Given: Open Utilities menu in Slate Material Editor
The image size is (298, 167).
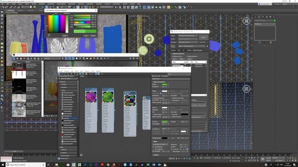Looking at the screenshot, I should pos(98,71).
